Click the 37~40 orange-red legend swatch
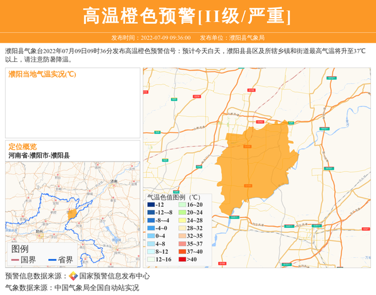This screenshot has width=376, height=295. [182, 252]
